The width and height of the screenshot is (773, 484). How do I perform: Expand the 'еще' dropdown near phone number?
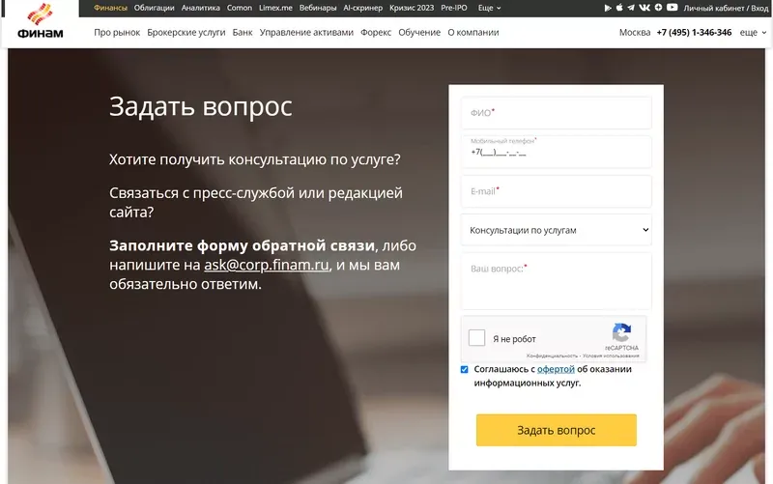[753, 33]
